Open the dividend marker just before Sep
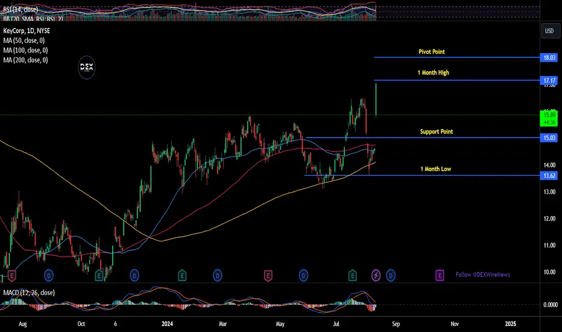The width and height of the screenshot is (562, 332). click(391, 276)
